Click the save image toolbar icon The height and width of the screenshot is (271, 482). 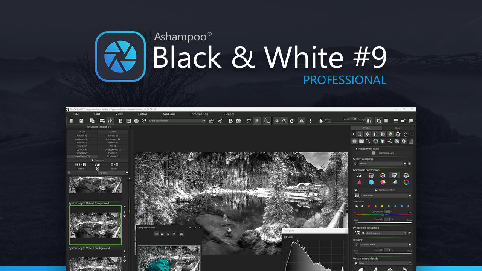pos(120,120)
